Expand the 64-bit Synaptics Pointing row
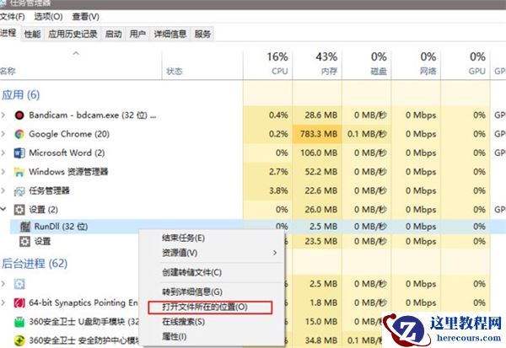This screenshot has height=348, width=506. (3, 302)
